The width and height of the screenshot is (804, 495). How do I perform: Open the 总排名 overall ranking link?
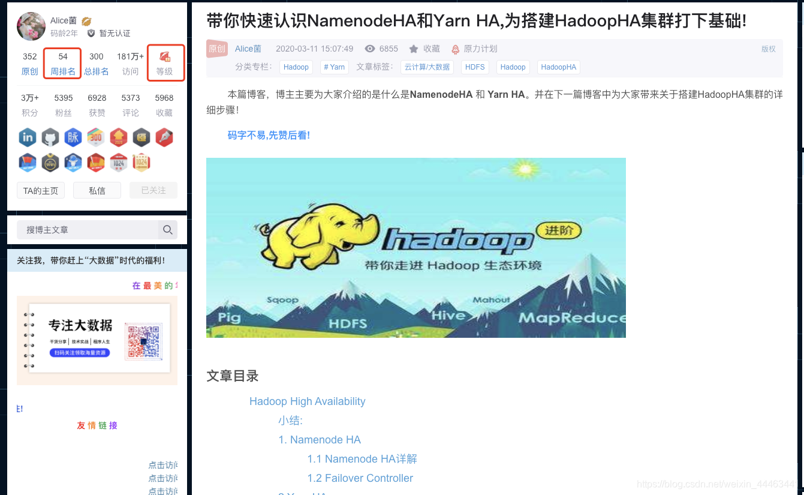coord(97,71)
